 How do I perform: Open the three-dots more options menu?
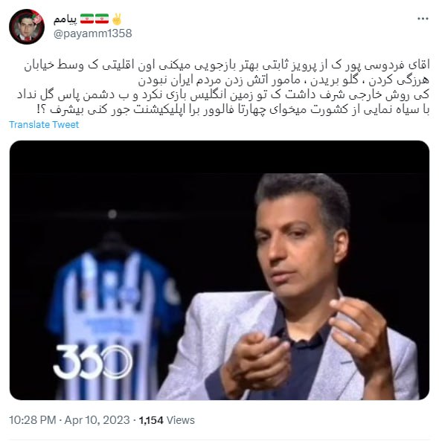coord(423,19)
